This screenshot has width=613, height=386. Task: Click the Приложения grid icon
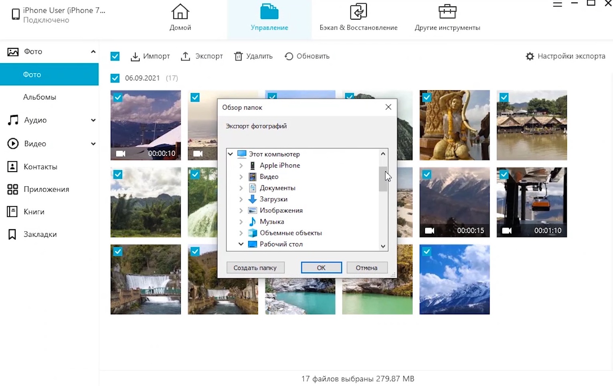point(12,189)
